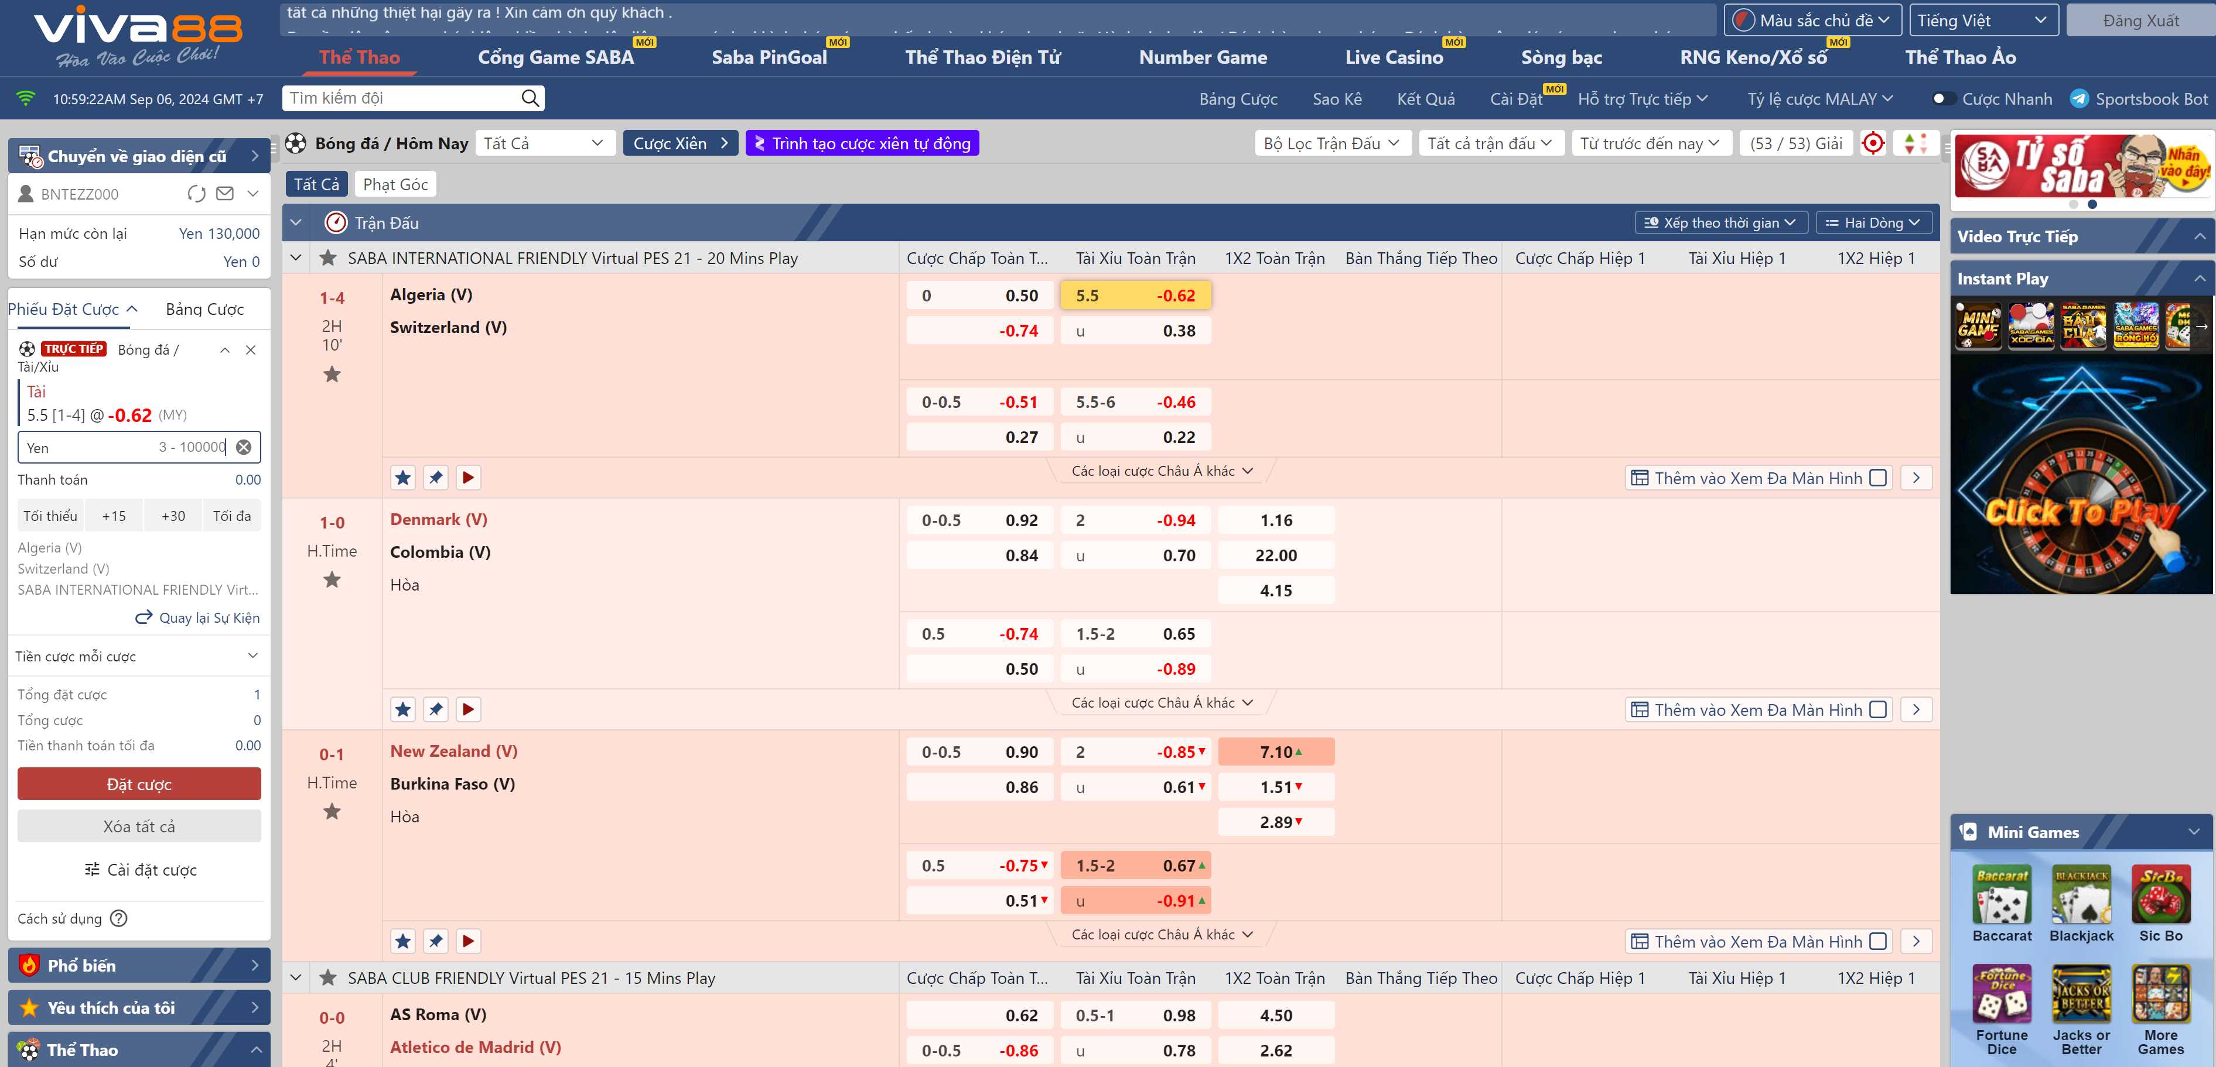Switch to the Phạt Góc tab
The width and height of the screenshot is (2216, 1067).
click(x=395, y=184)
